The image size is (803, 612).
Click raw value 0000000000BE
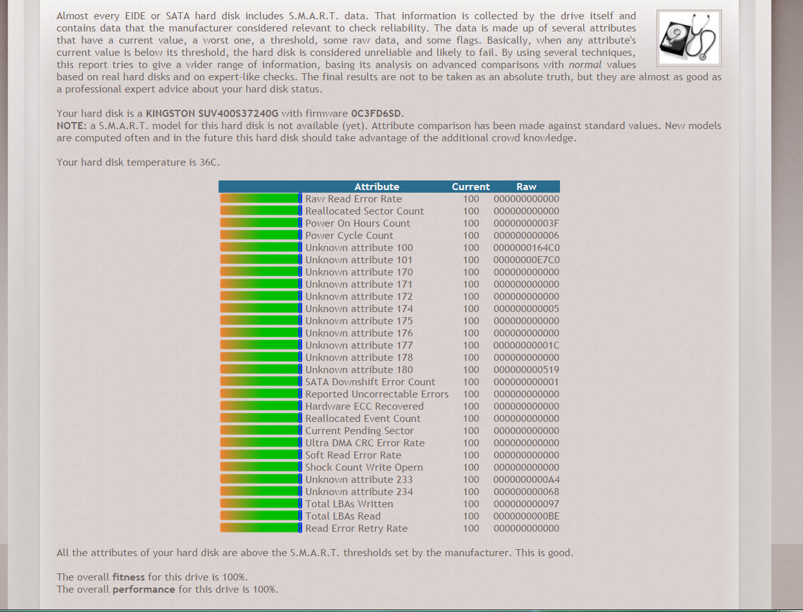coord(526,516)
